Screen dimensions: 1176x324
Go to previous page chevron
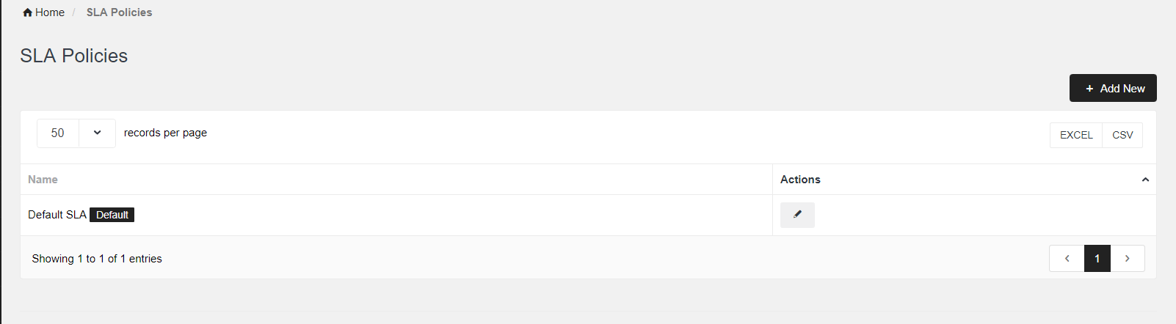point(1067,259)
